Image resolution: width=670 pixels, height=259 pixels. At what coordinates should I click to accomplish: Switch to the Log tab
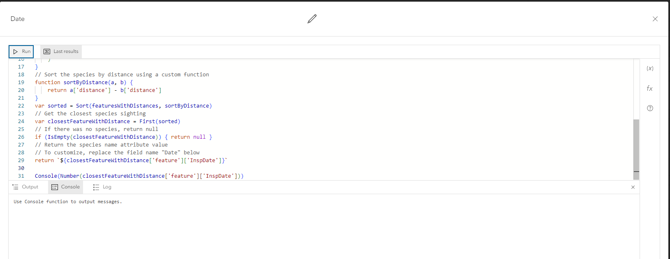pyautogui.click(x=102, y=187)
